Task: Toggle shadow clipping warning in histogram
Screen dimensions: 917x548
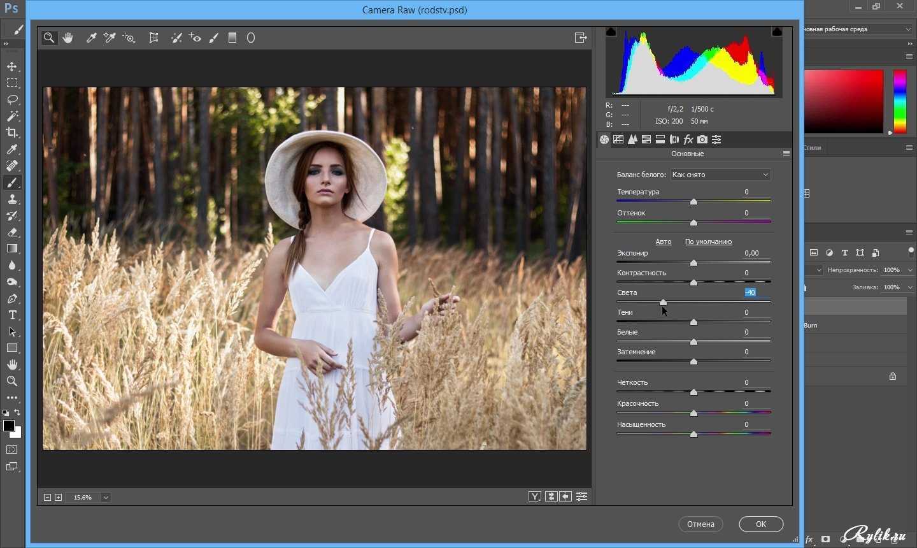Action: coord(611,32)
